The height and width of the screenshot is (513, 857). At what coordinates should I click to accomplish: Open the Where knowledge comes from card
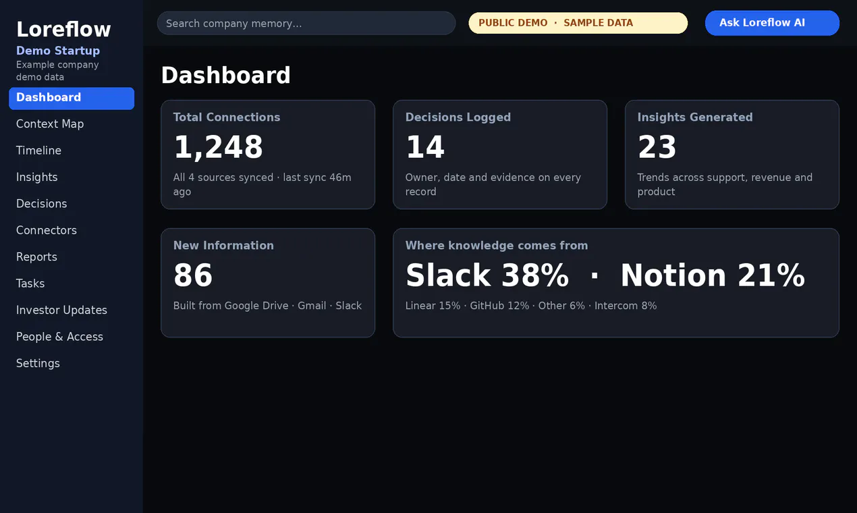pos(616,283)
